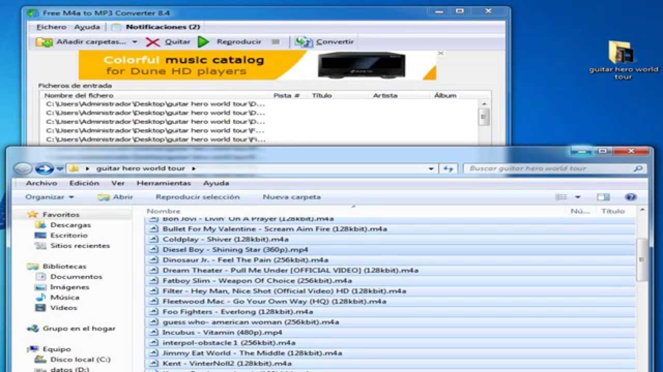Click the Explorer back navigation button
This screenshot has width=663, height=372.
[x=22, y=168]
